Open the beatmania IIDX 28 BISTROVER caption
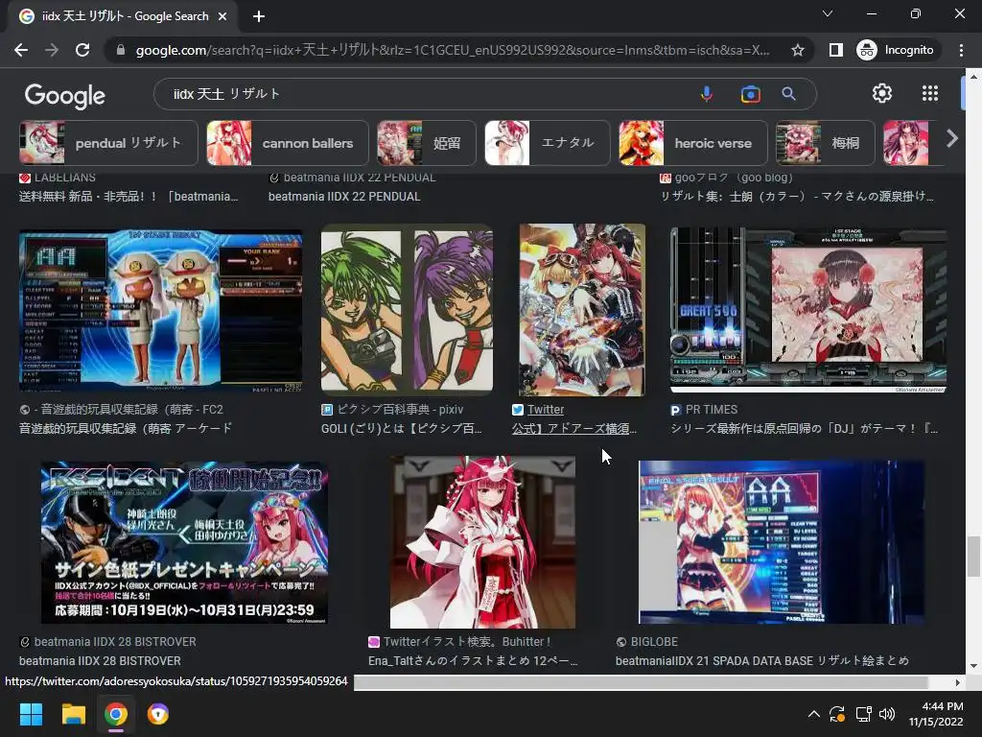Viewport: 982px width, 737px height. [100, 661]
